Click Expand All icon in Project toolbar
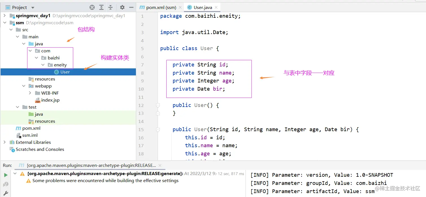426x197 pixels. point(101,8)
